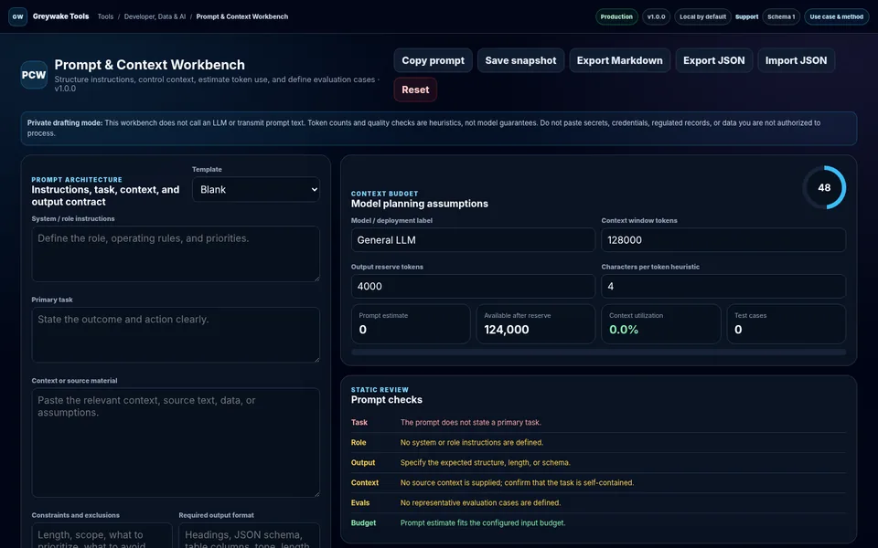The height and width of the screenshot is (548, 878).
Task: Click 'The prompt does not state a primary task.'
Action: (x=471, y=422)
